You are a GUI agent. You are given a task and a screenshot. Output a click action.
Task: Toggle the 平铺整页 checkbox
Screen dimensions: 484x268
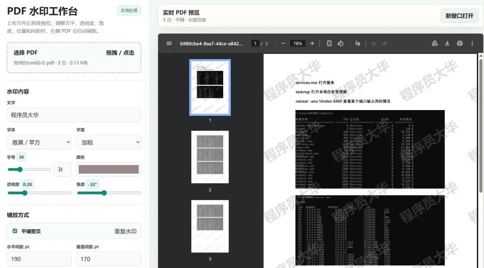tap(15, 231)
